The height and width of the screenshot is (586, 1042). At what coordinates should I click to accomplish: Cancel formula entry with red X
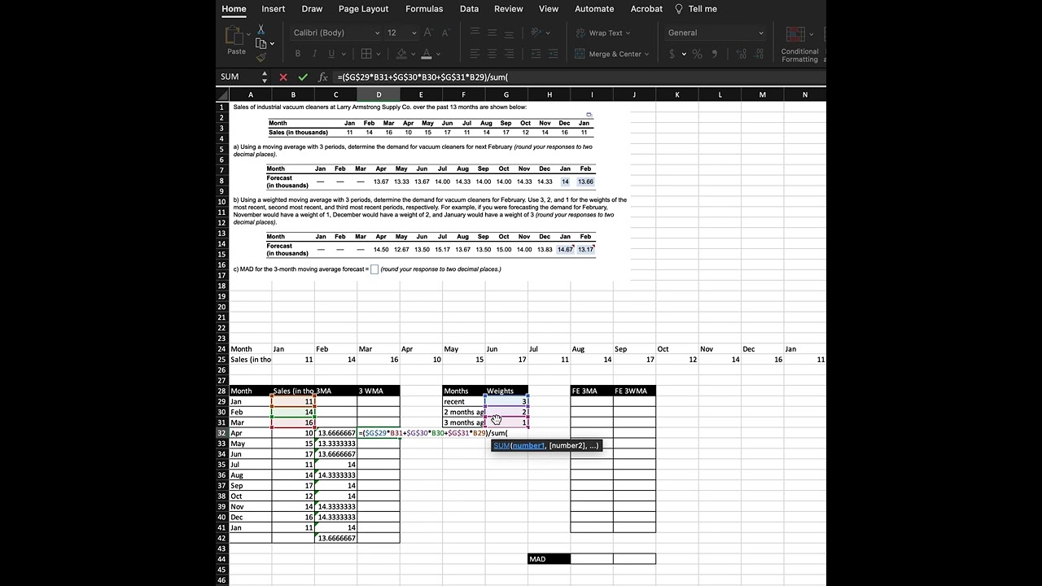[283, 77]
